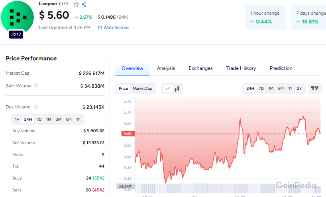Click the Sells value 20 (45%)

95,190
